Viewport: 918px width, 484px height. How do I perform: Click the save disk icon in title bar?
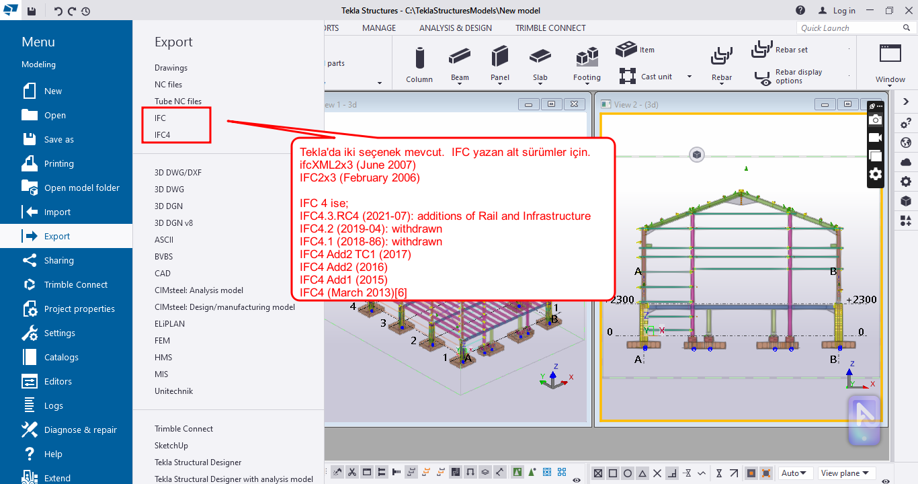(x=32, y=11)
